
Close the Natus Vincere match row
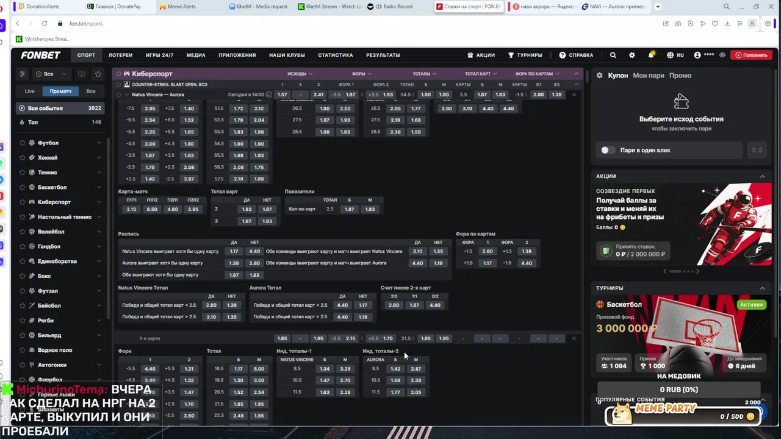[574, 95]
